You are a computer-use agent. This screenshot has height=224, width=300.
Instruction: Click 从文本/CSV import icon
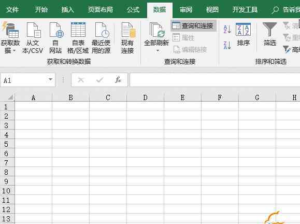tap(33, 38)
